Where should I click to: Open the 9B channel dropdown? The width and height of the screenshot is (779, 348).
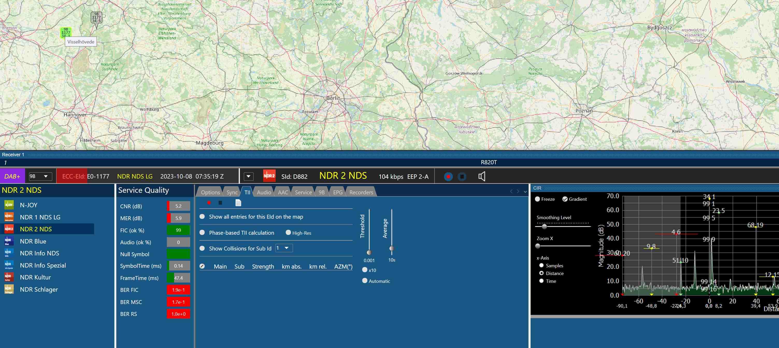[x=40, y=176]
